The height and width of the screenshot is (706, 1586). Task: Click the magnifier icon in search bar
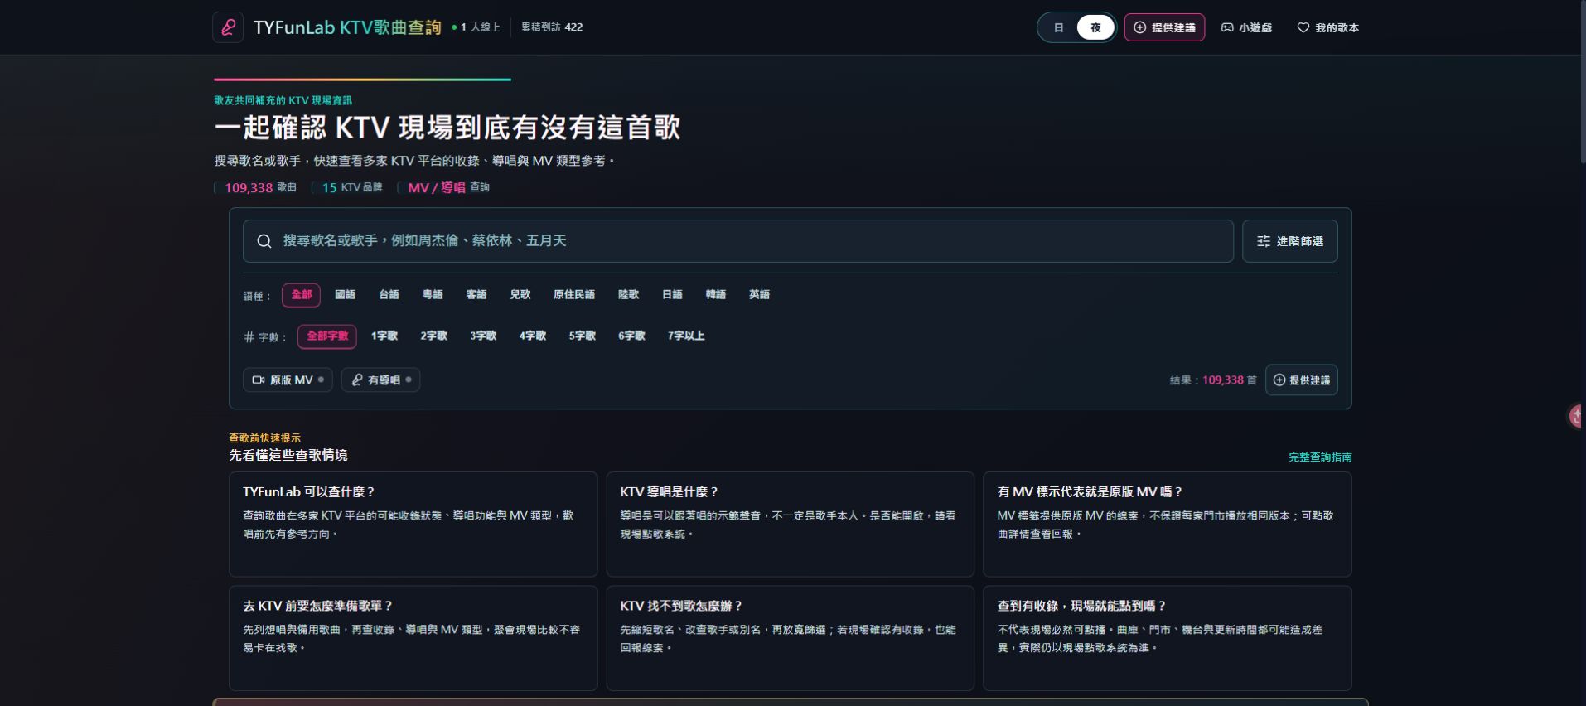[264, 241]
